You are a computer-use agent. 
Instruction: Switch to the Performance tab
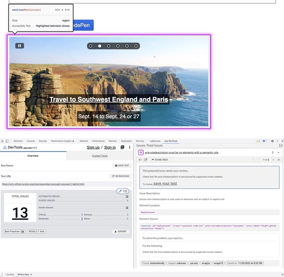[x=98, y=141]
